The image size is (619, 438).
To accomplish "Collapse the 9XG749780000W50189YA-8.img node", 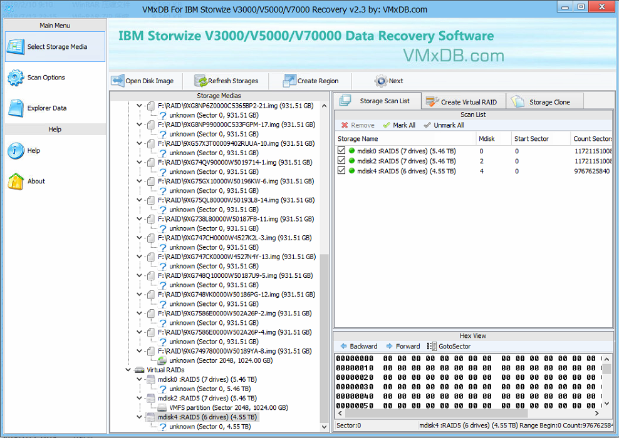I will (139, 351).
